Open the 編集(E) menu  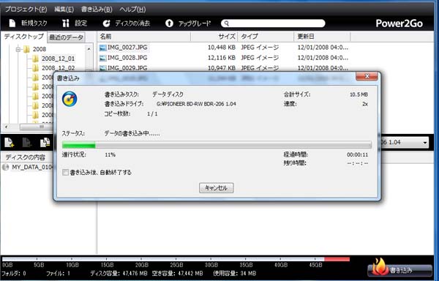64,10
